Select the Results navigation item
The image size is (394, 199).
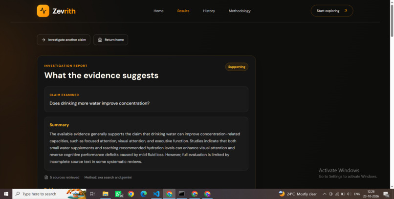(x=183, y=11)
